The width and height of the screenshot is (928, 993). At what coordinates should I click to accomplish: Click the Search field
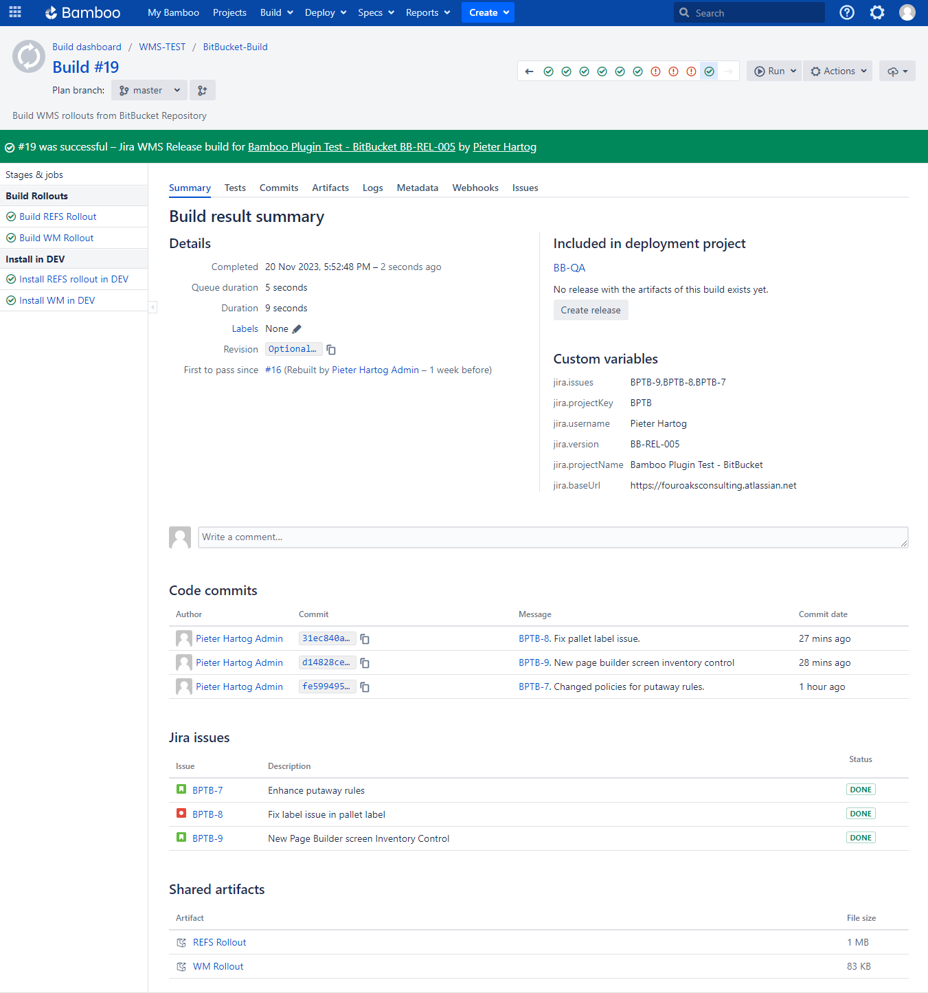pos(749,12)
